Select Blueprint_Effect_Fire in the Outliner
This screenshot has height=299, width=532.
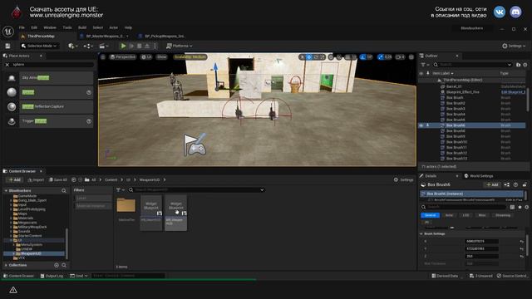click(462, 92)
